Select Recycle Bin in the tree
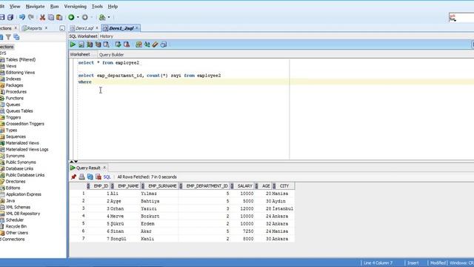The image size is (474, 267). click(x=16, y=226)
